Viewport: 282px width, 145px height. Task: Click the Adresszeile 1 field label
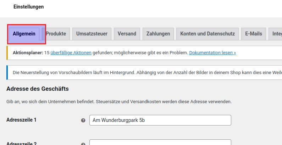tap(21, 120)
